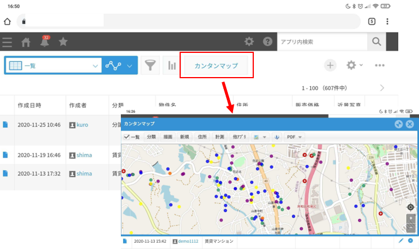Open record dated 2020-11-13 17:32
Viewport: 419px width, 249px height.
5,174
